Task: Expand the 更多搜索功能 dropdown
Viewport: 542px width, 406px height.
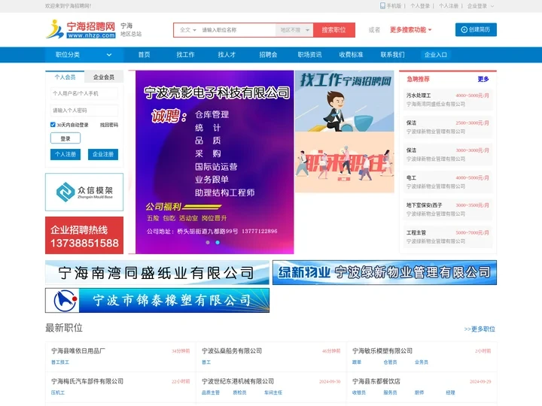Action: pos(411,29)
